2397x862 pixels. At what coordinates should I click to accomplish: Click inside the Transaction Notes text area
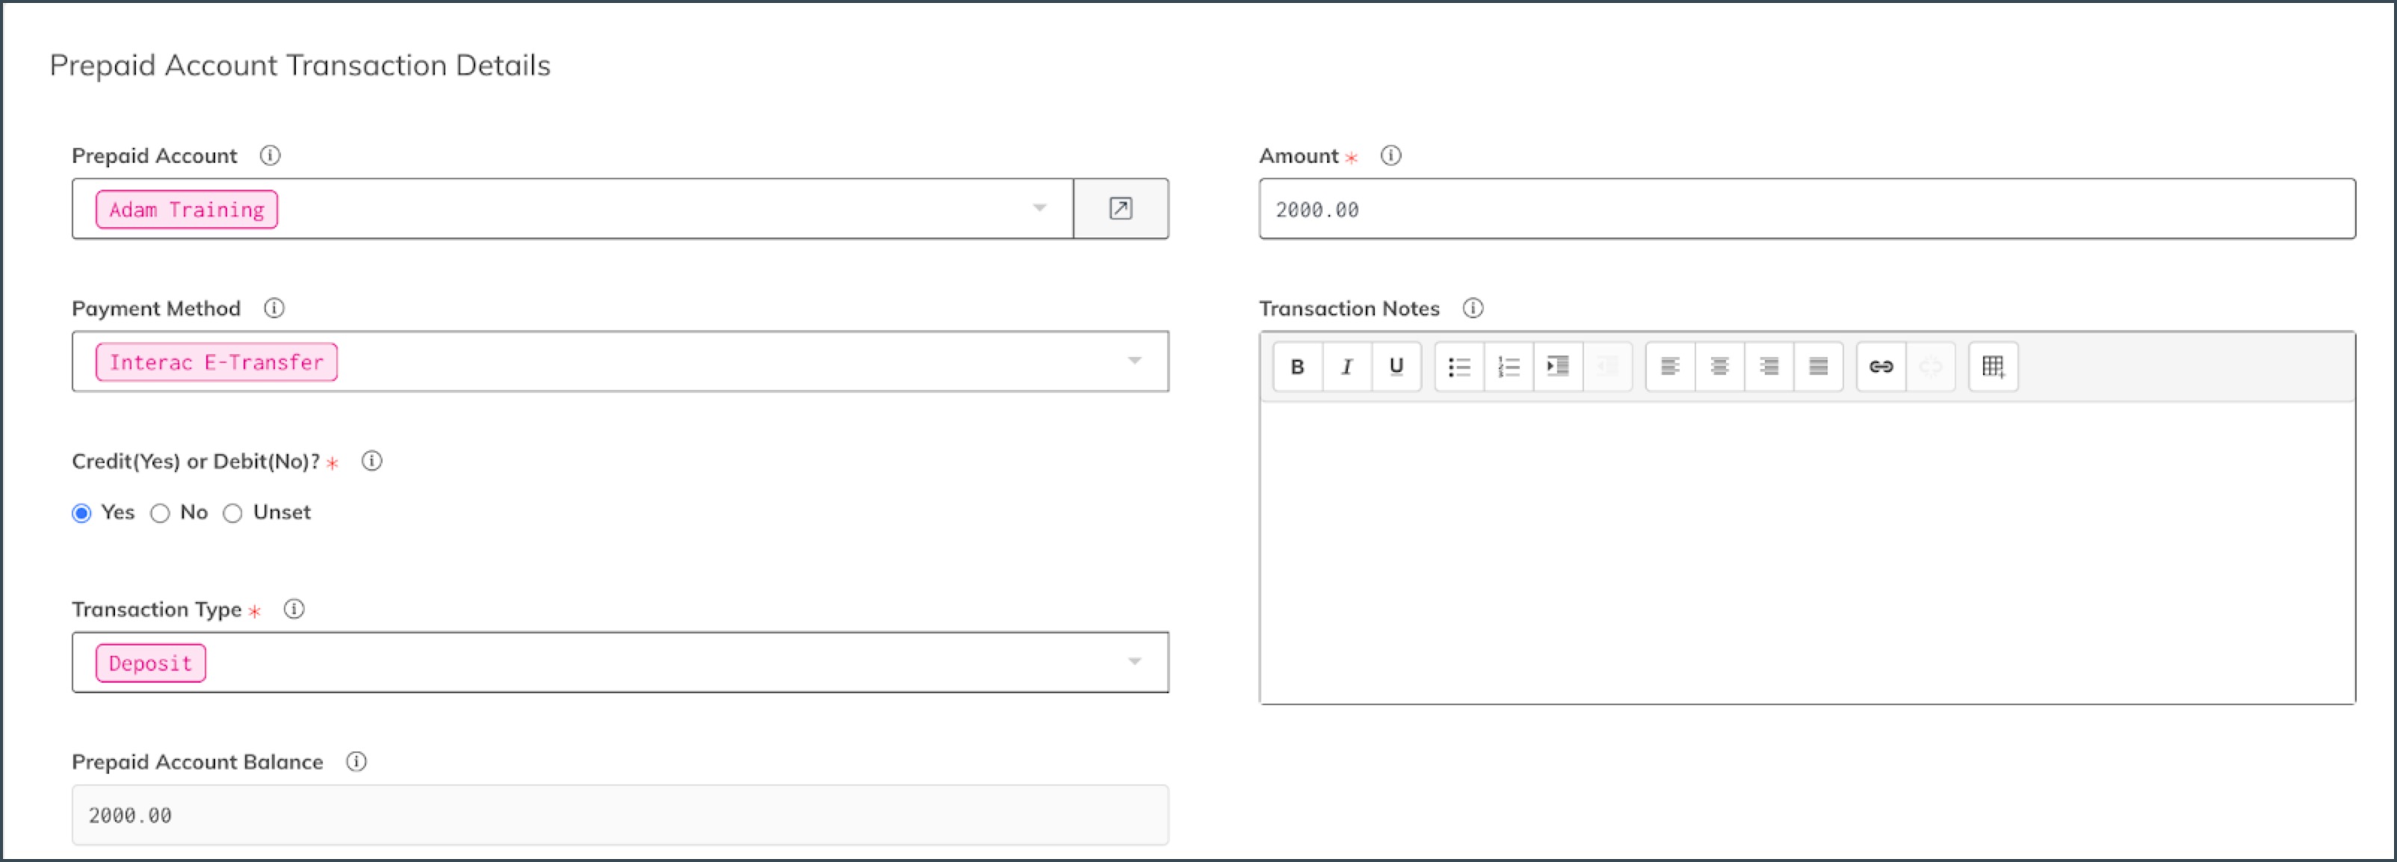[1807, 552]
